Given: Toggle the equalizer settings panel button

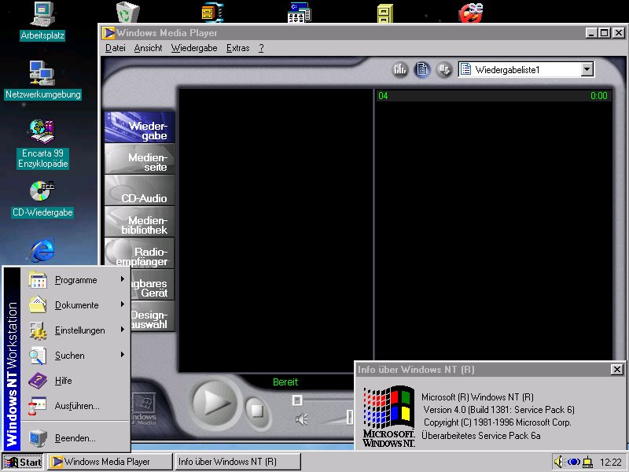Looking at the screenshot, I should 400,69.
